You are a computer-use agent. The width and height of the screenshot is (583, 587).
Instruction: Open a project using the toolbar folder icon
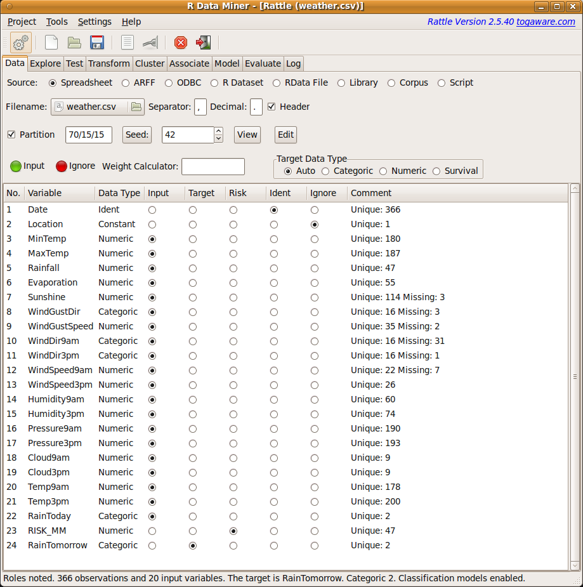click(x=74, y=43)
